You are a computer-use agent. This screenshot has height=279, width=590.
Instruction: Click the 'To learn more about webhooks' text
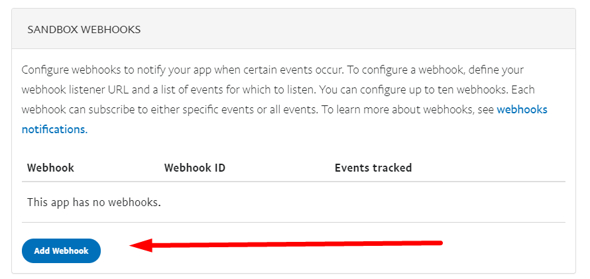tap(391, 109)
